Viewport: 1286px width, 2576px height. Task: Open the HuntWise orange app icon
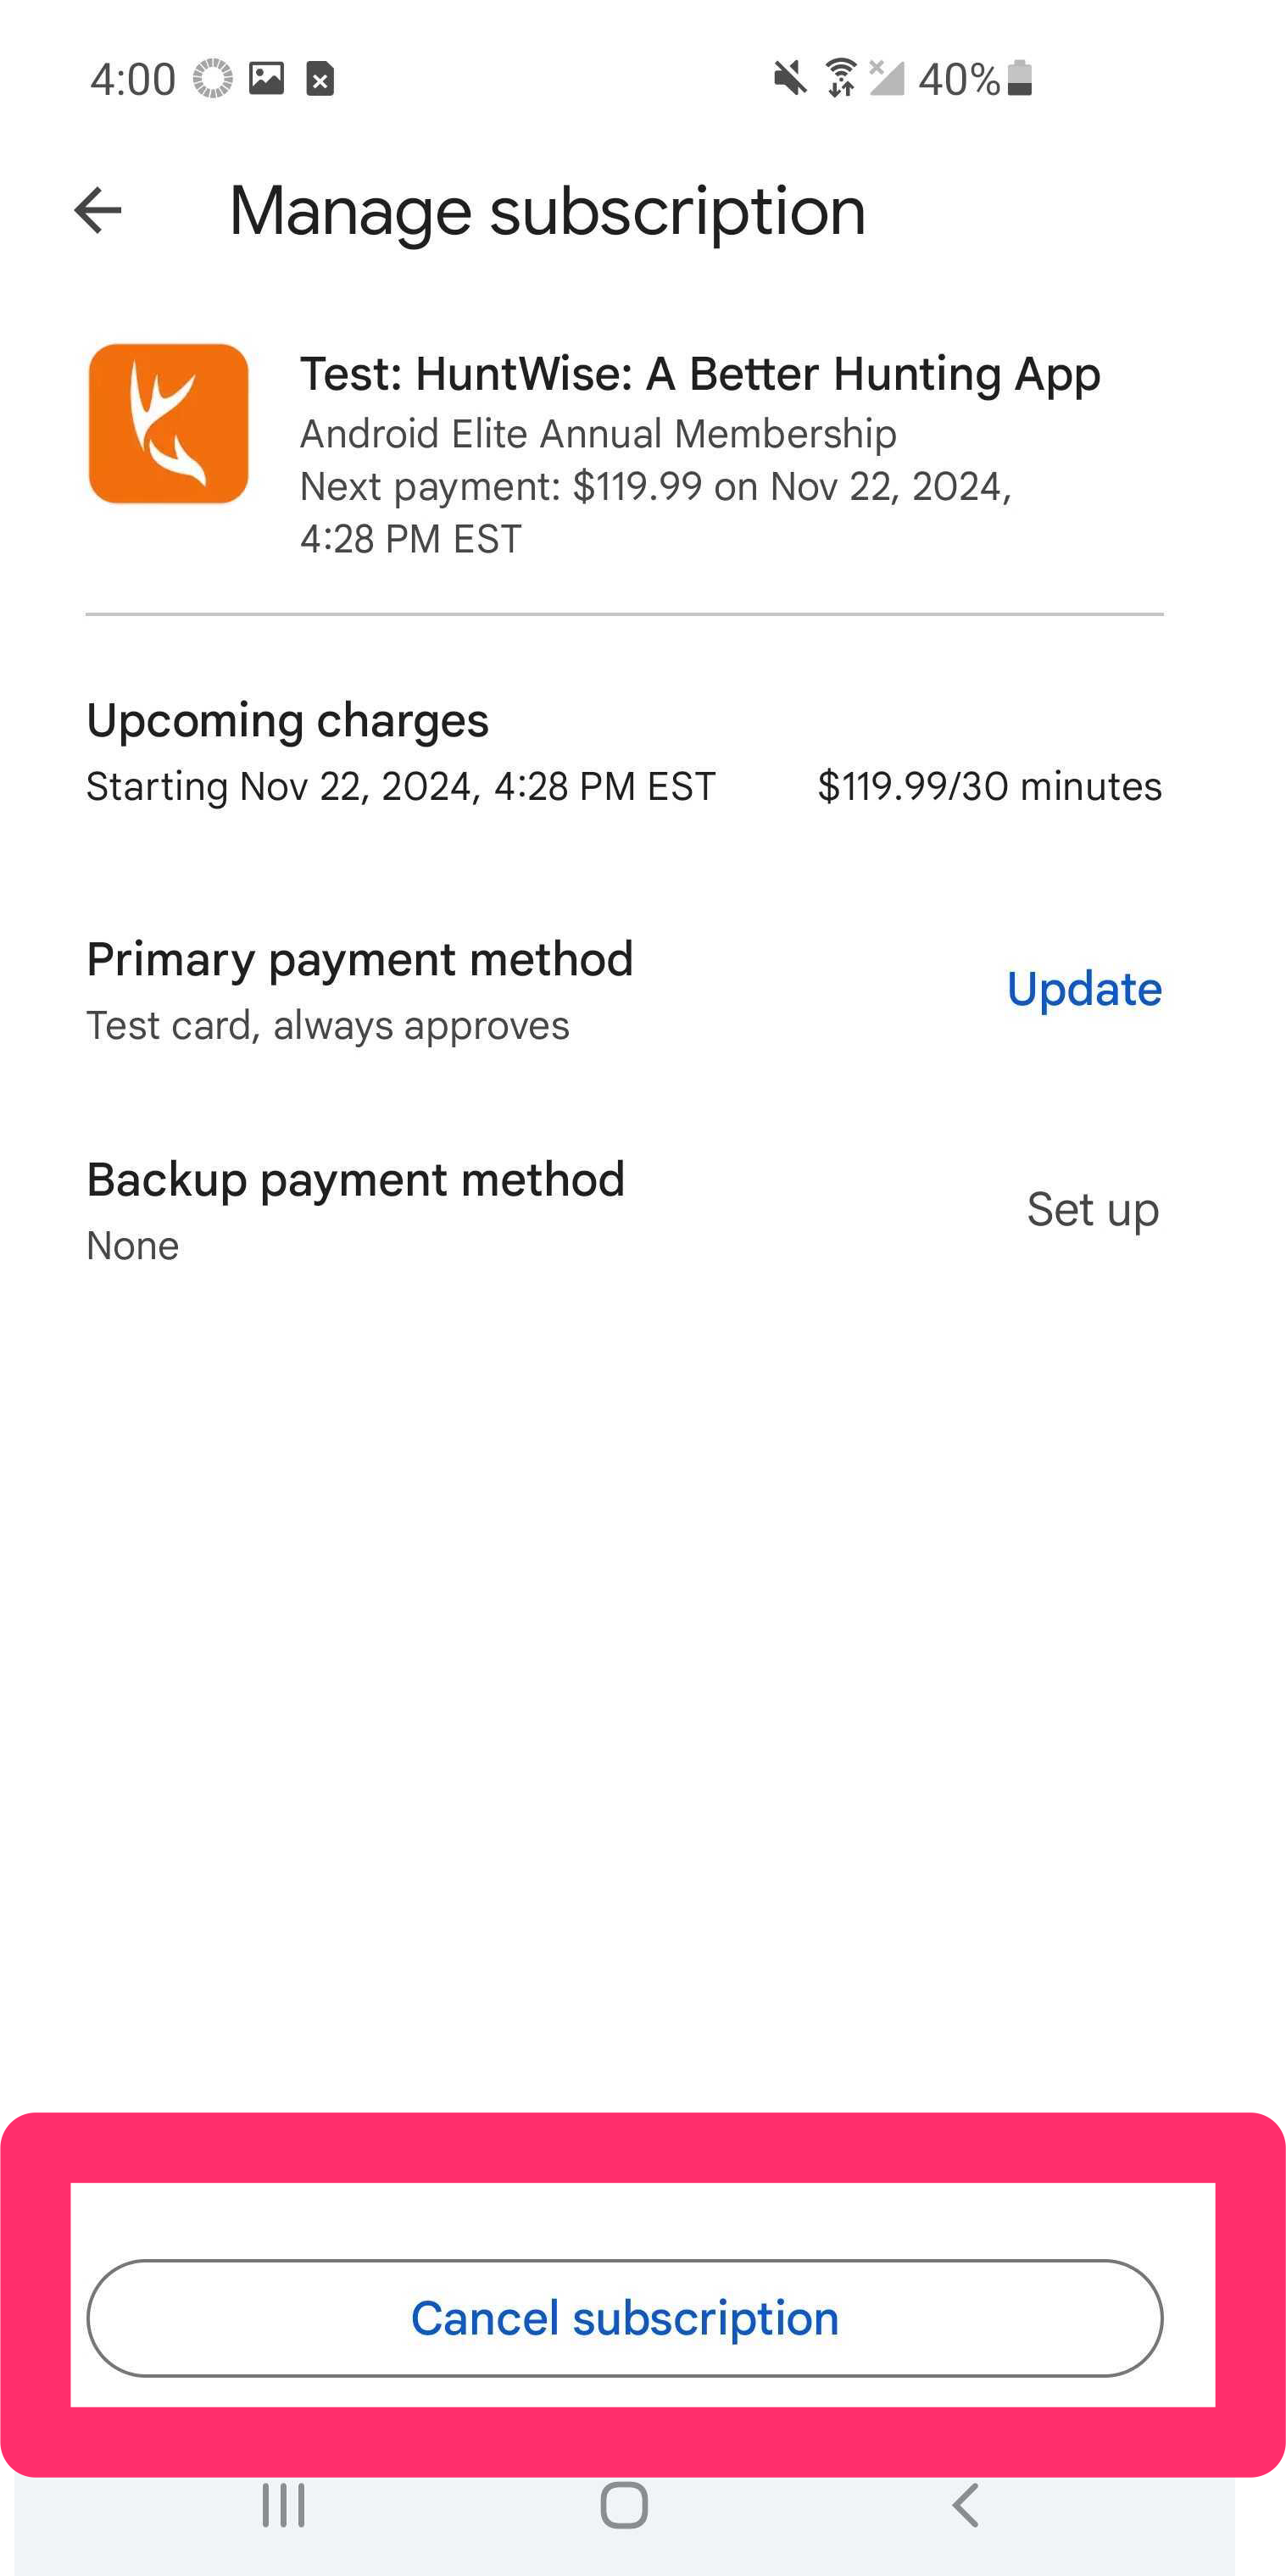click(168, 424)
